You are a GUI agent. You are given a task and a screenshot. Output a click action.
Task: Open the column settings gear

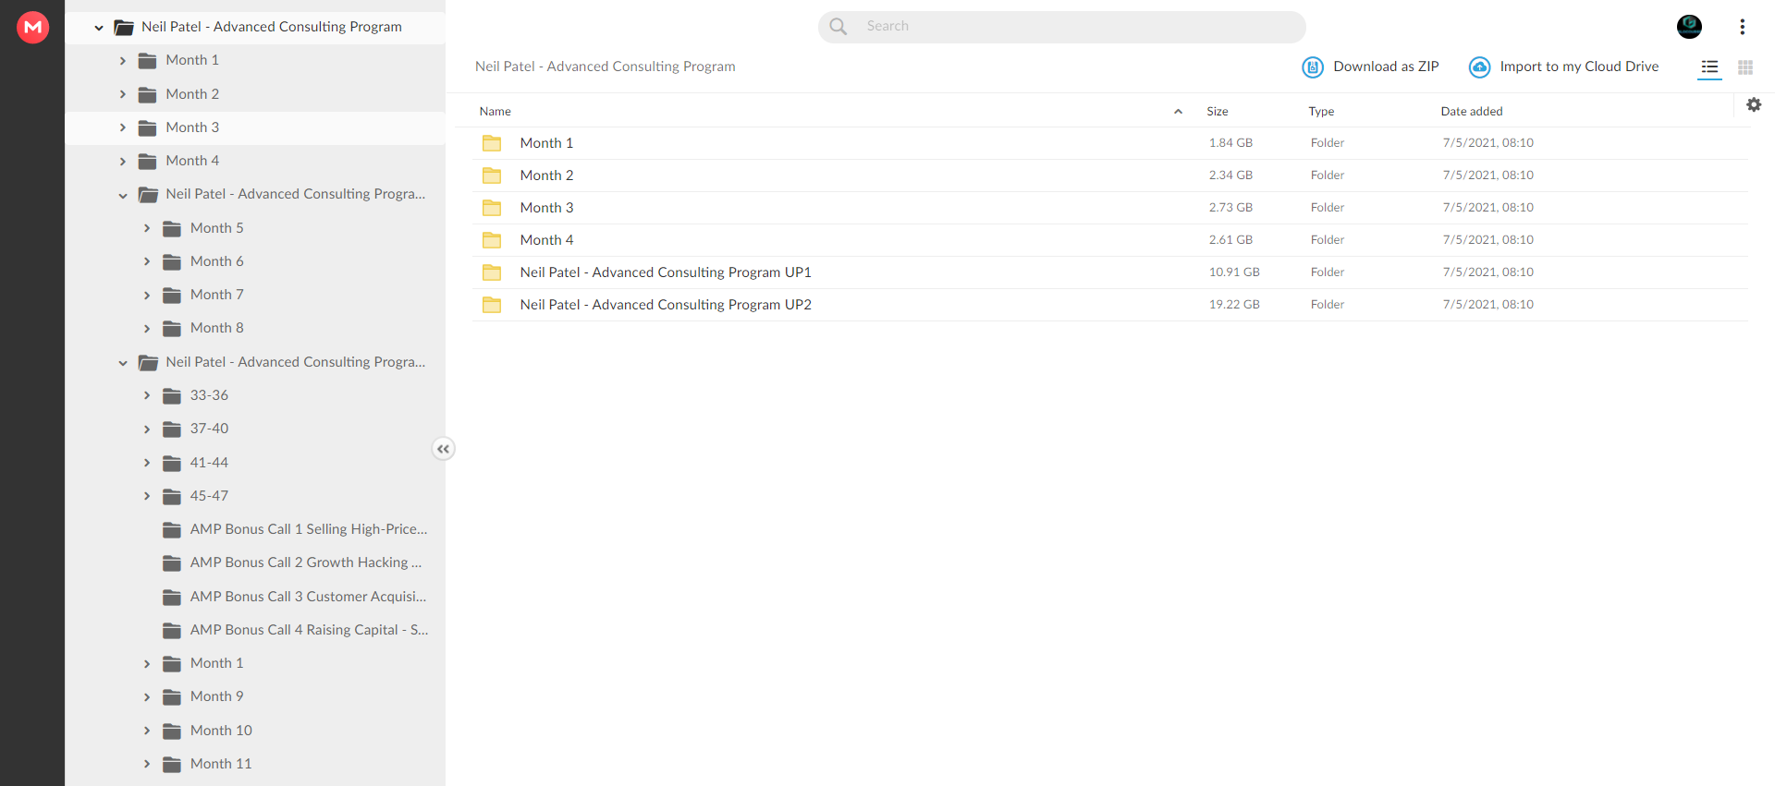[1754, 104]
